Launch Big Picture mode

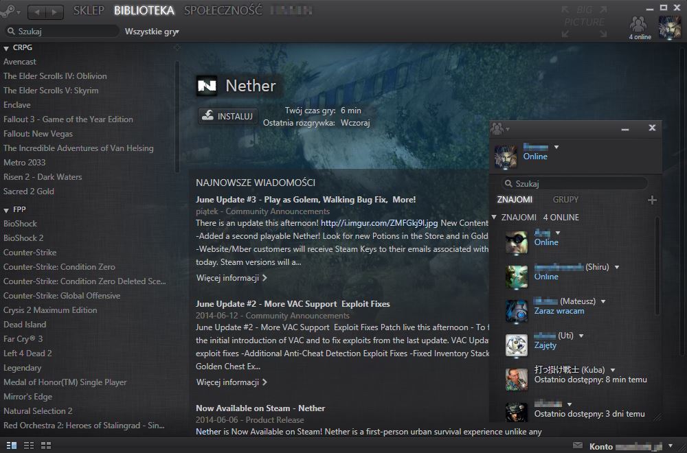(584, 21)
